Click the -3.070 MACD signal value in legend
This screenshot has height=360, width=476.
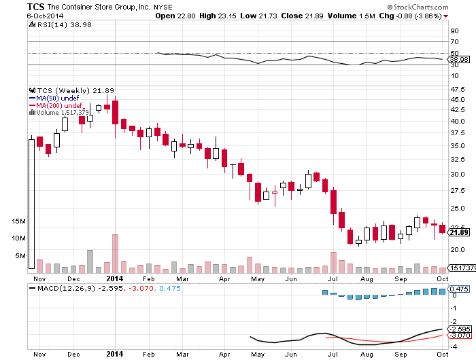click(x=141, y=288)
